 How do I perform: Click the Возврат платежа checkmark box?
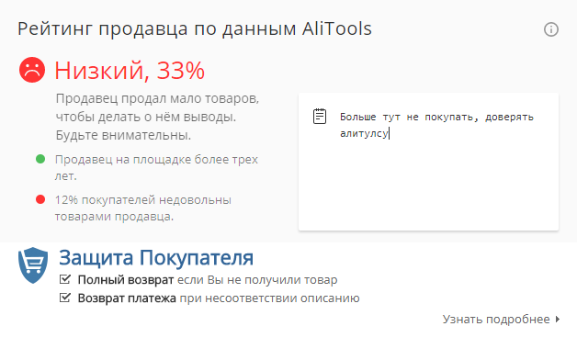pyautogui.click(x=65, y=298)
